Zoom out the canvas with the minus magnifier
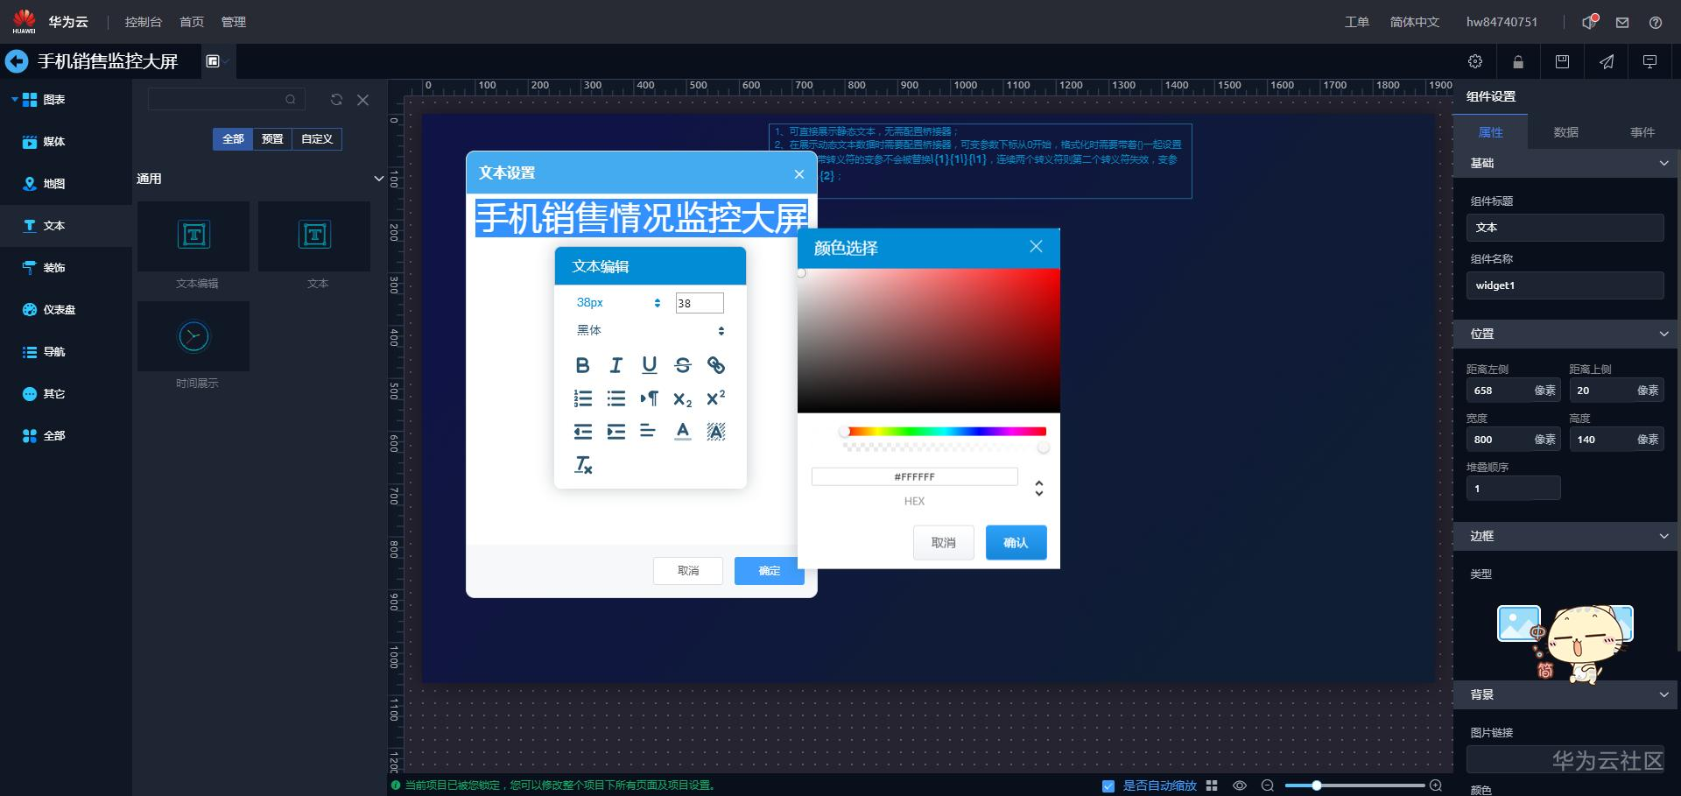Viewport: 1681px width, 796px height. 1267,785
